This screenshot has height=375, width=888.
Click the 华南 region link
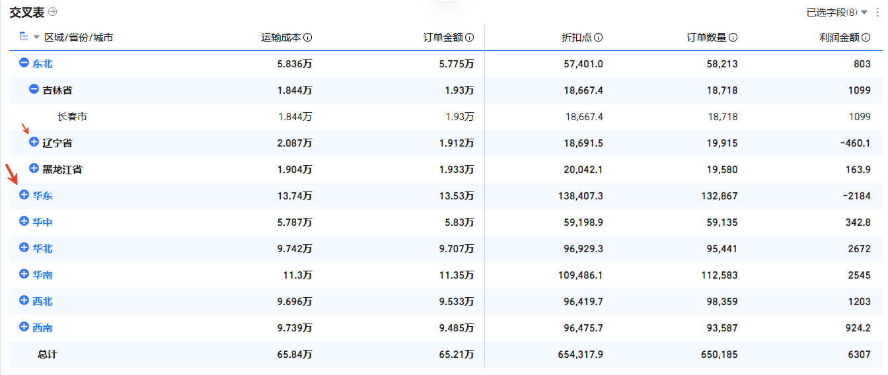pos(43,275)
